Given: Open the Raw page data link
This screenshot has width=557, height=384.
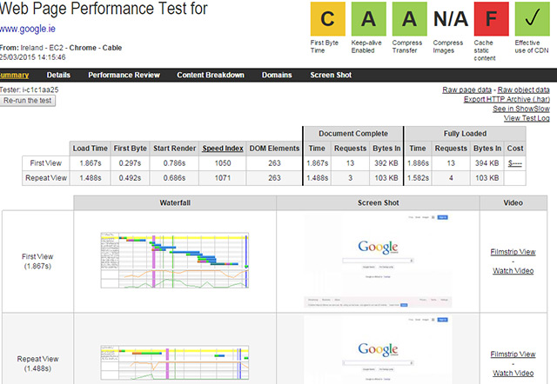Looking at the screenshot, I should tap(466, 89).
